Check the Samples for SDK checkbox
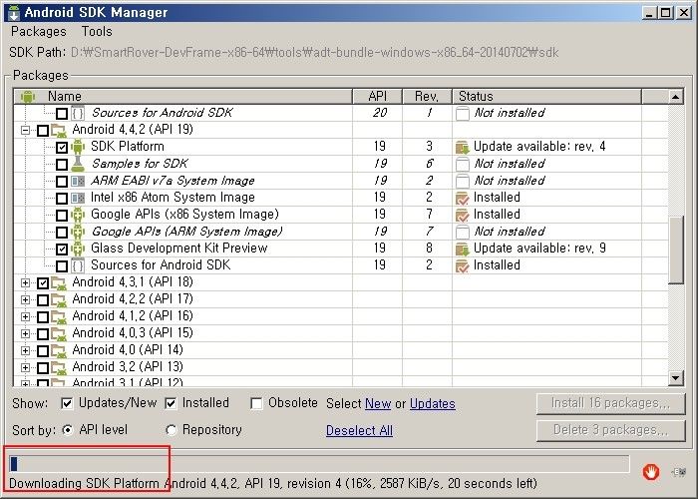Screen dimensions: 698x499 [62, 165]
